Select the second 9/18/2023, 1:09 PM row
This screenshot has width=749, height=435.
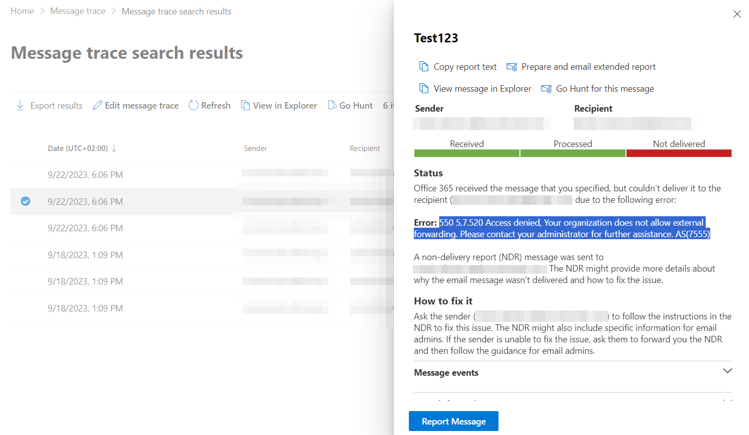click(x=202, y=282)
